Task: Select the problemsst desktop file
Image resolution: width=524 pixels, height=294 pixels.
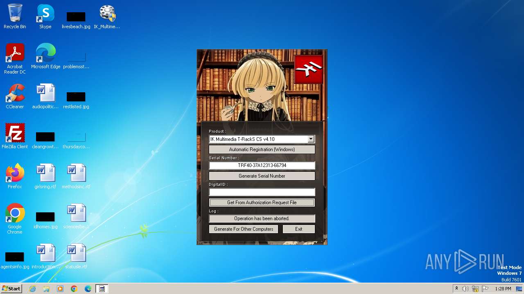Action: pyautogui.click(x=76, y=60)
